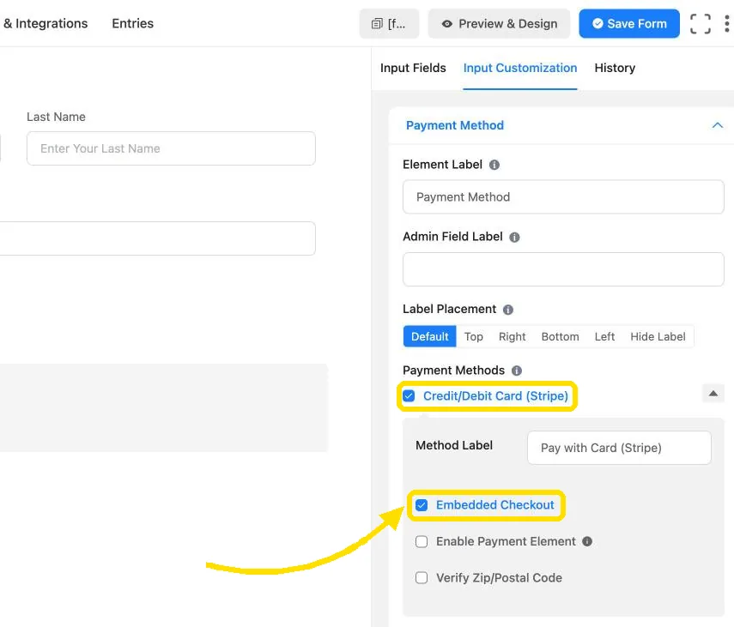Switch to the Input Fields tab

click(x=413, y=69)
